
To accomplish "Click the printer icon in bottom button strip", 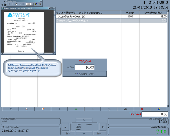I will [126, 109].
